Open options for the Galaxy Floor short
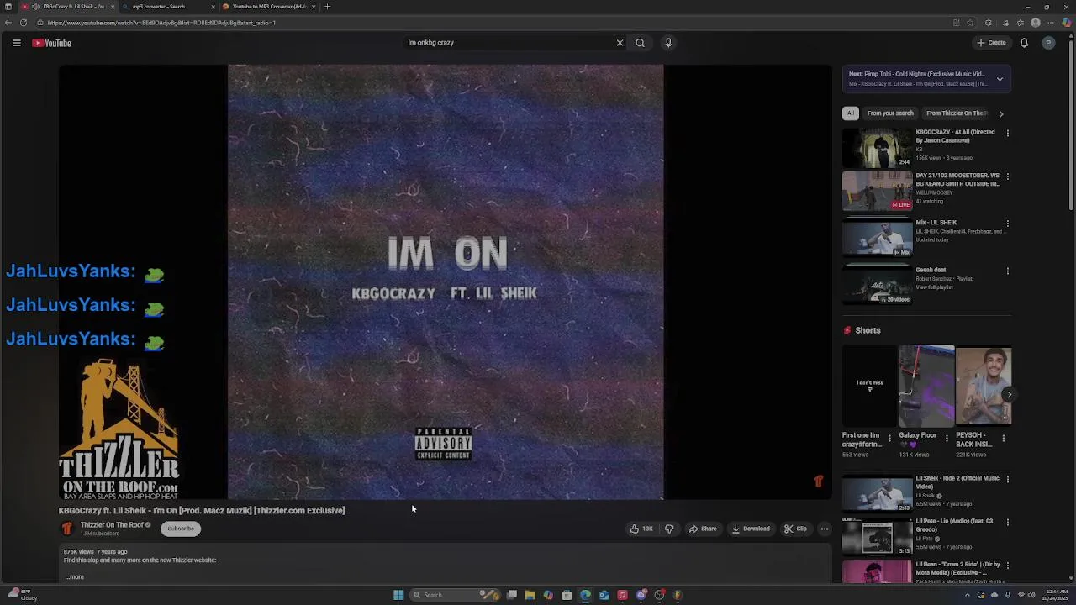Screen dimensions: 1076x605 tap(946, 439)
